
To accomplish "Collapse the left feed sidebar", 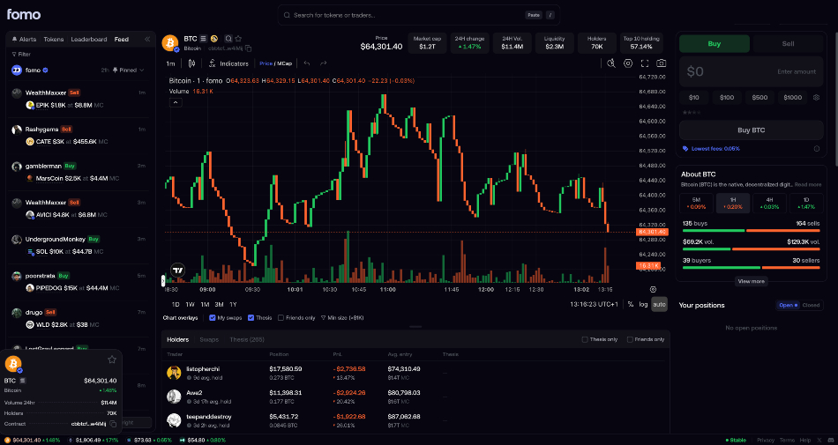I will [147, 40].
